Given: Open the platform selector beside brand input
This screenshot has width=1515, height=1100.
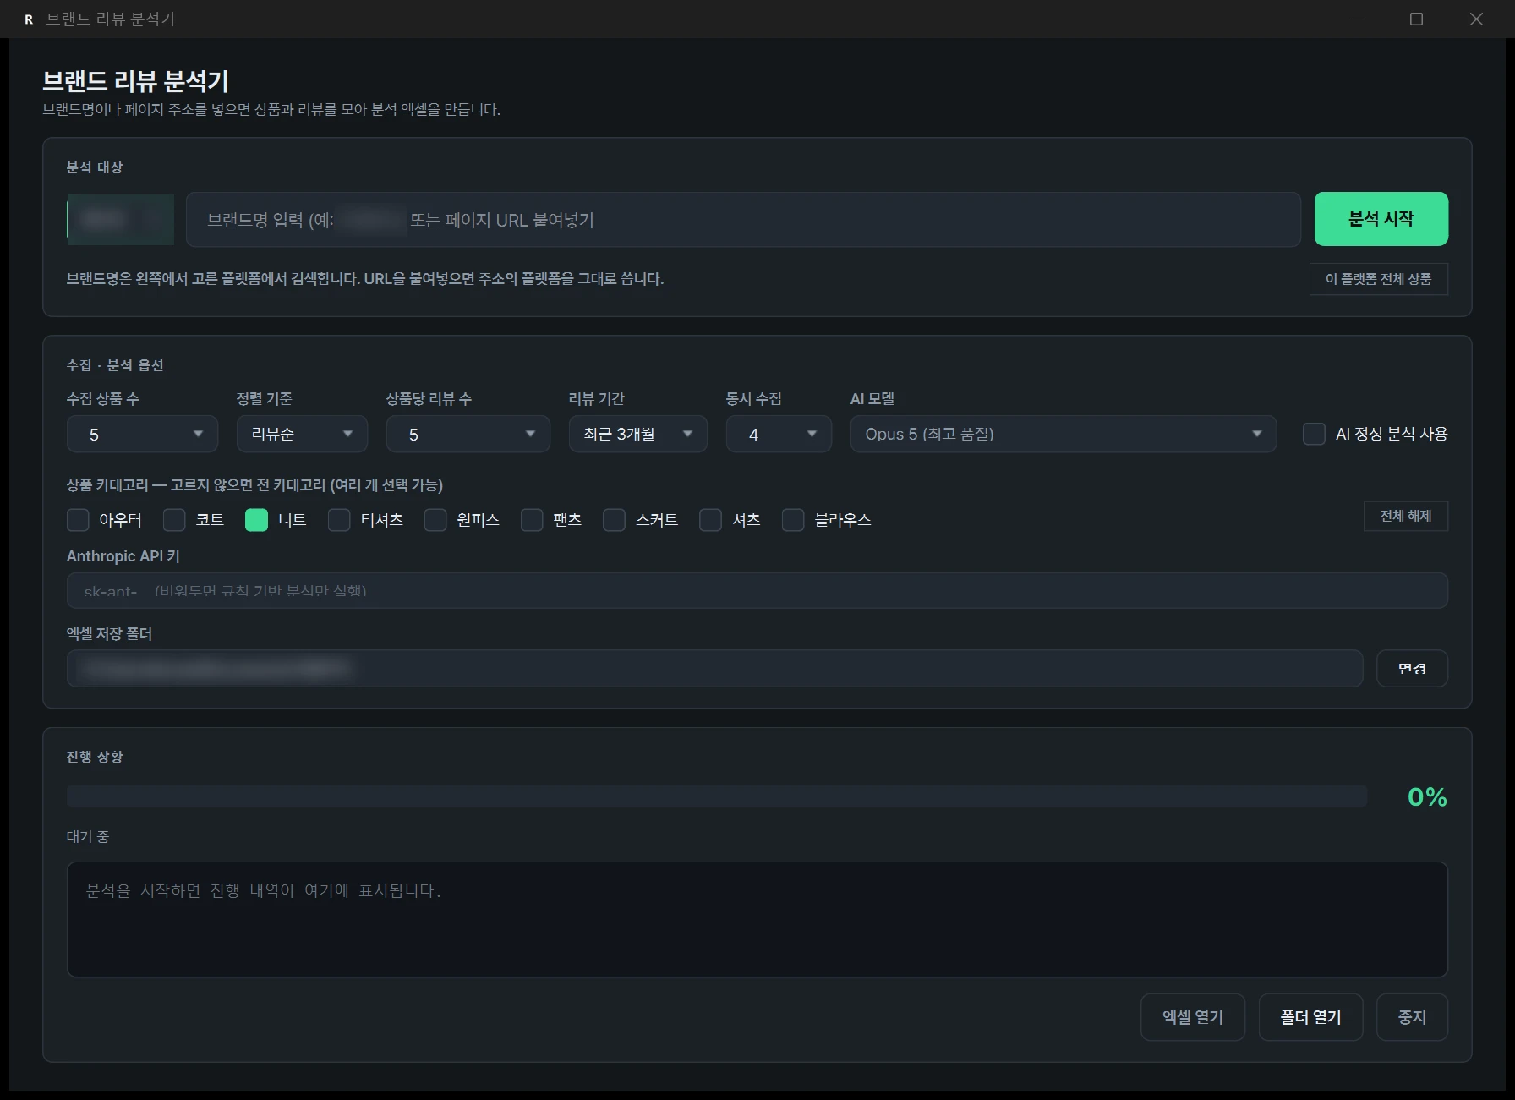Looking at the screenshot, I should coord(120,220).
